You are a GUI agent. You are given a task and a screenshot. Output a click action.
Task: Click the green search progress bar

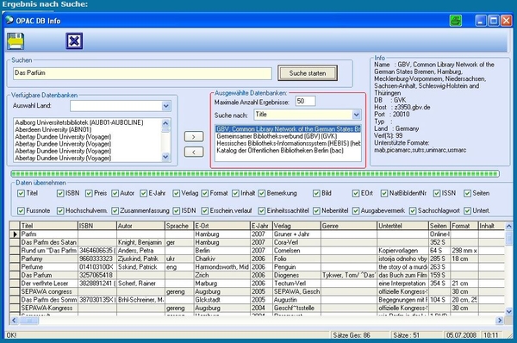click(x=255, y=173)
